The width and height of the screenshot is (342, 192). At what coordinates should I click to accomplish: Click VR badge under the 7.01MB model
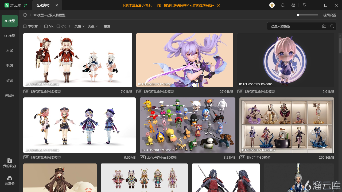26,91
